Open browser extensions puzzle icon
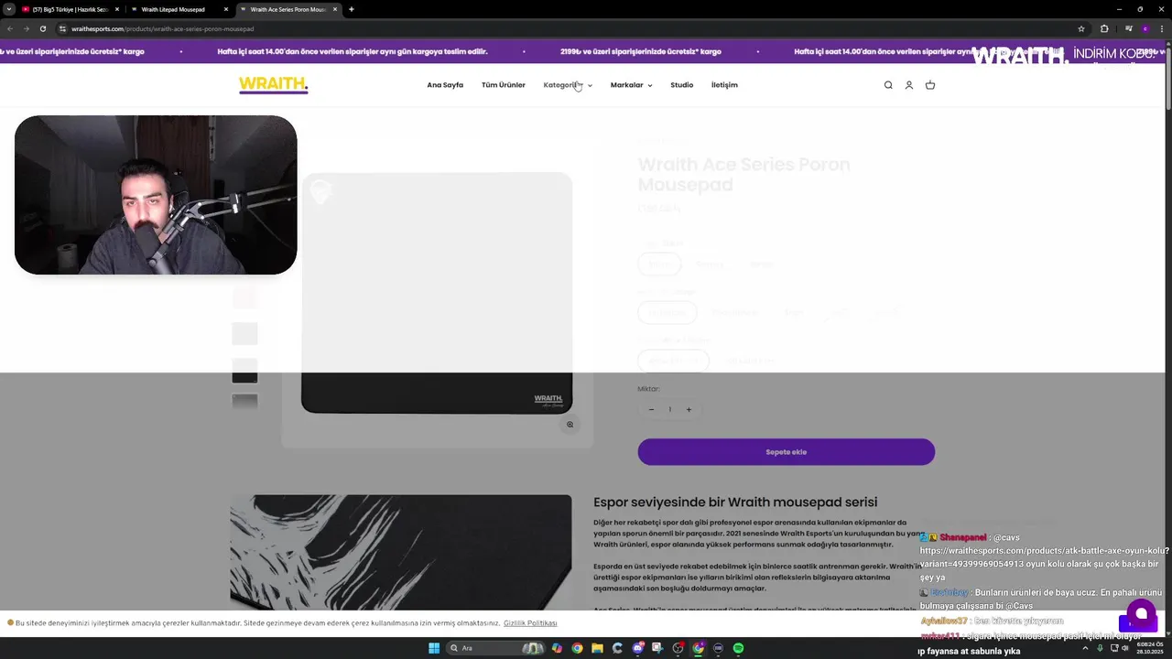Viewport: 1172px width, 659px height. coord(1104,28)
